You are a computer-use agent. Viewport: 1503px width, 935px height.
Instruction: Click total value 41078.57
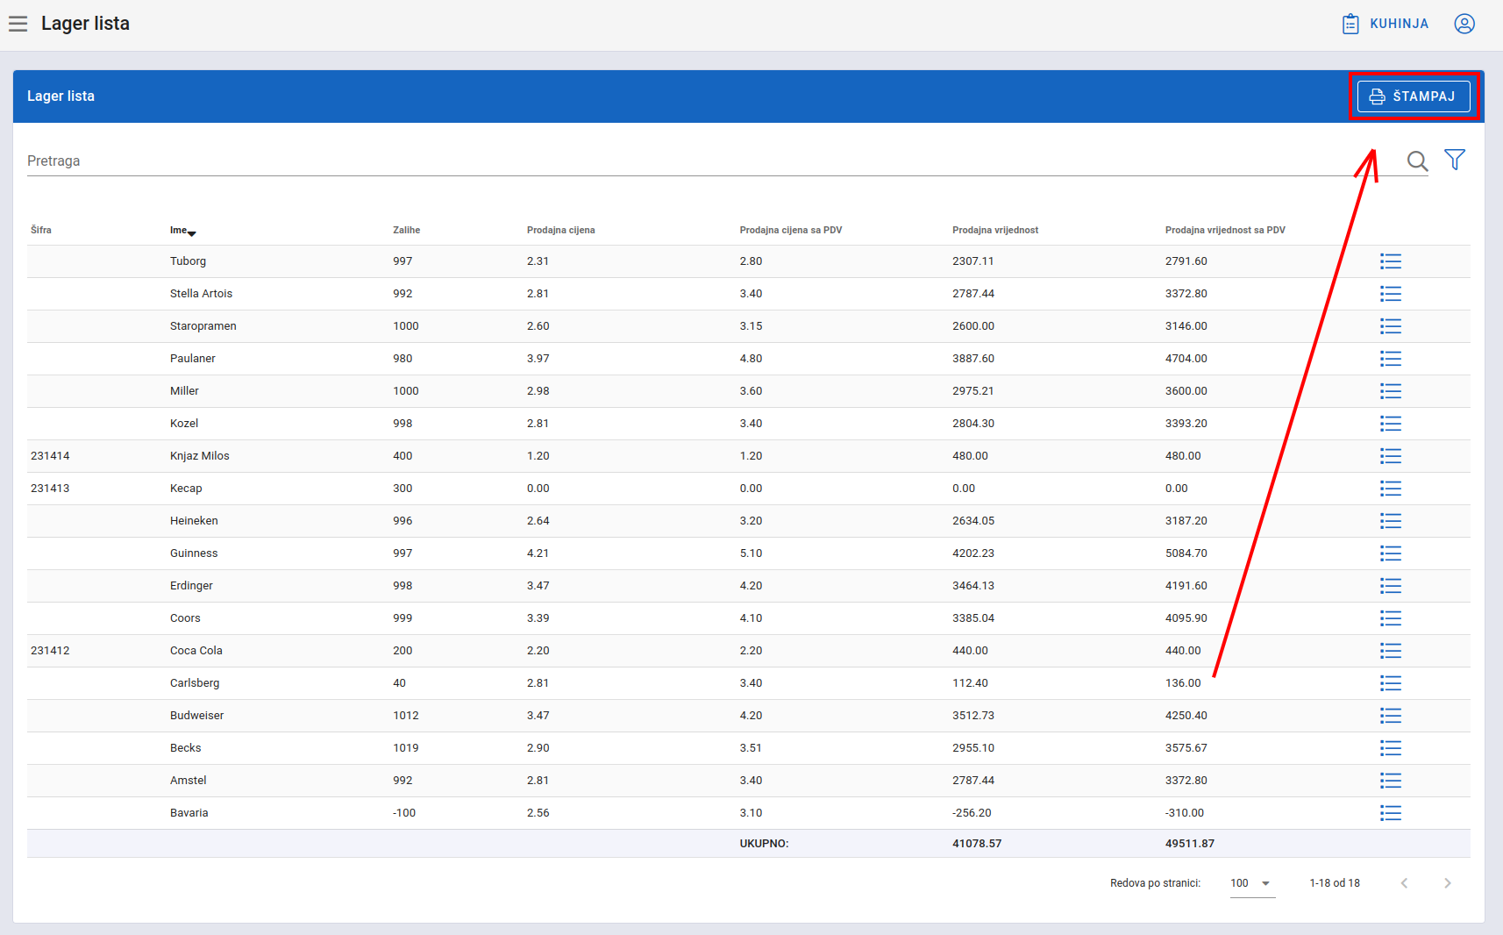point(977,844)
